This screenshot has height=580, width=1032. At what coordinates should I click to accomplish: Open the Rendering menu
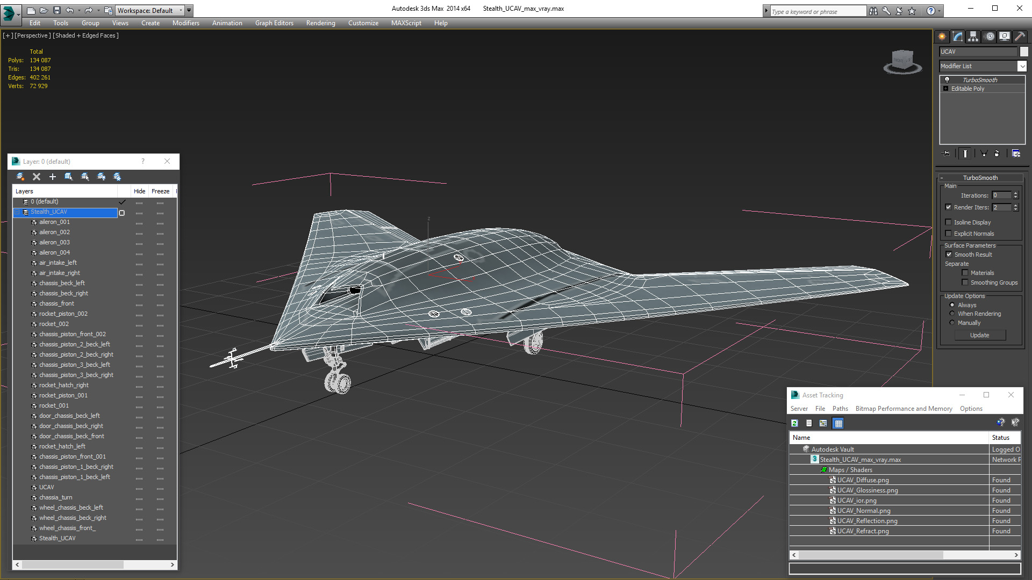(x=321, y=23)
